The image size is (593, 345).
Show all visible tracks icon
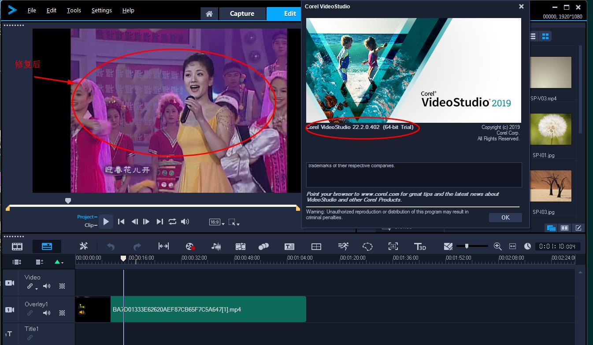(17, 262)
